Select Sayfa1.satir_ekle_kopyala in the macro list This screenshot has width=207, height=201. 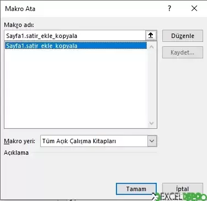76,46
